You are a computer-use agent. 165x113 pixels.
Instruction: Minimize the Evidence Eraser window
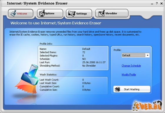152,4
